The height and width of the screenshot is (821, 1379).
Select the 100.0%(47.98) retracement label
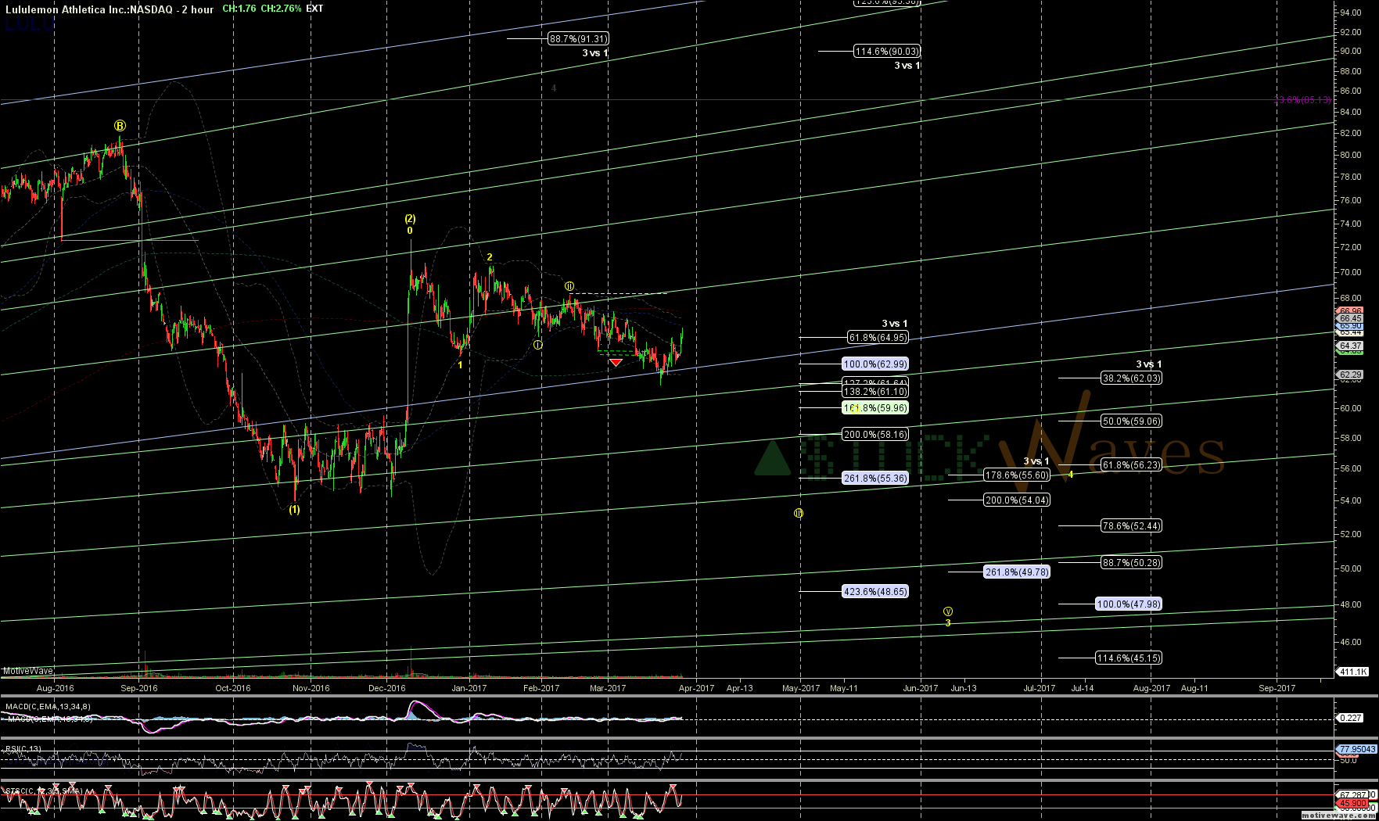(1129, 604)
